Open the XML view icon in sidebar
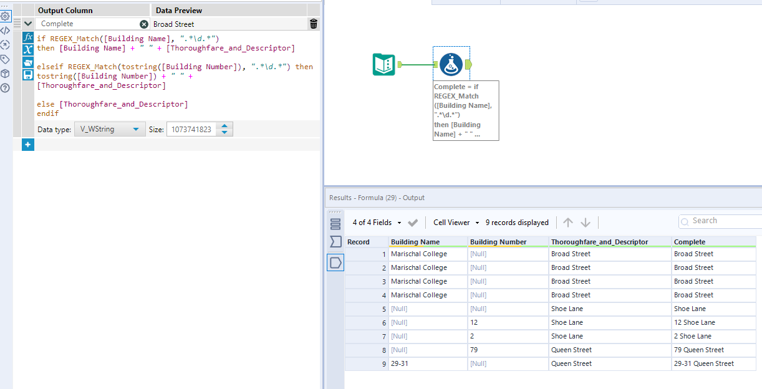Screen dimensions: 762x389 click(5, 31)
